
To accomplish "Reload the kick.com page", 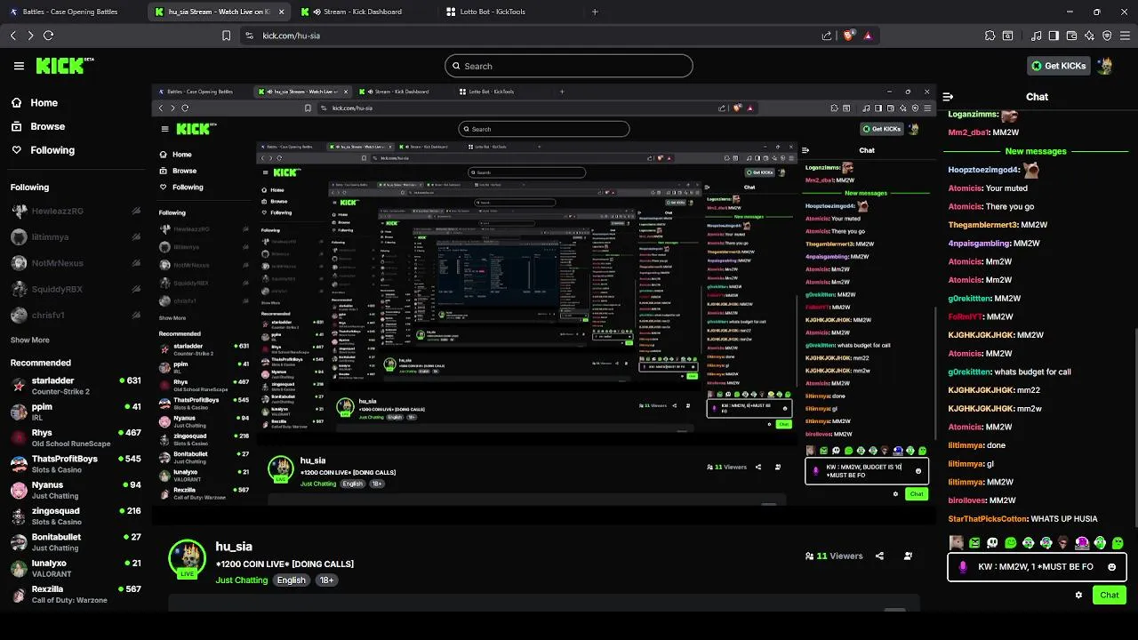I will click(48, 36).
